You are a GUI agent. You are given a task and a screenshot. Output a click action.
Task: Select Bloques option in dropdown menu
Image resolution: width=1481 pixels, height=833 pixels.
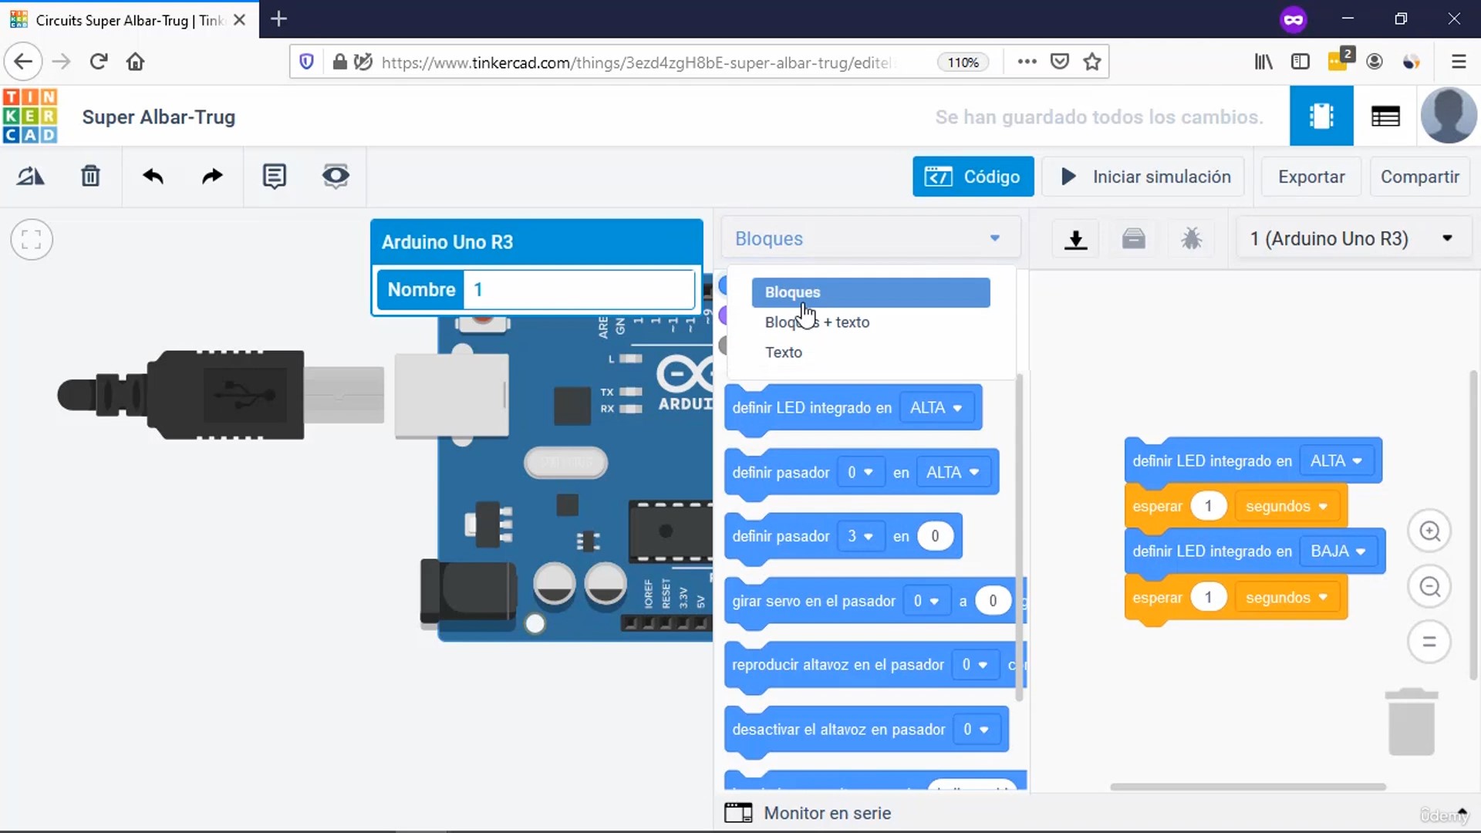(871, 292)
